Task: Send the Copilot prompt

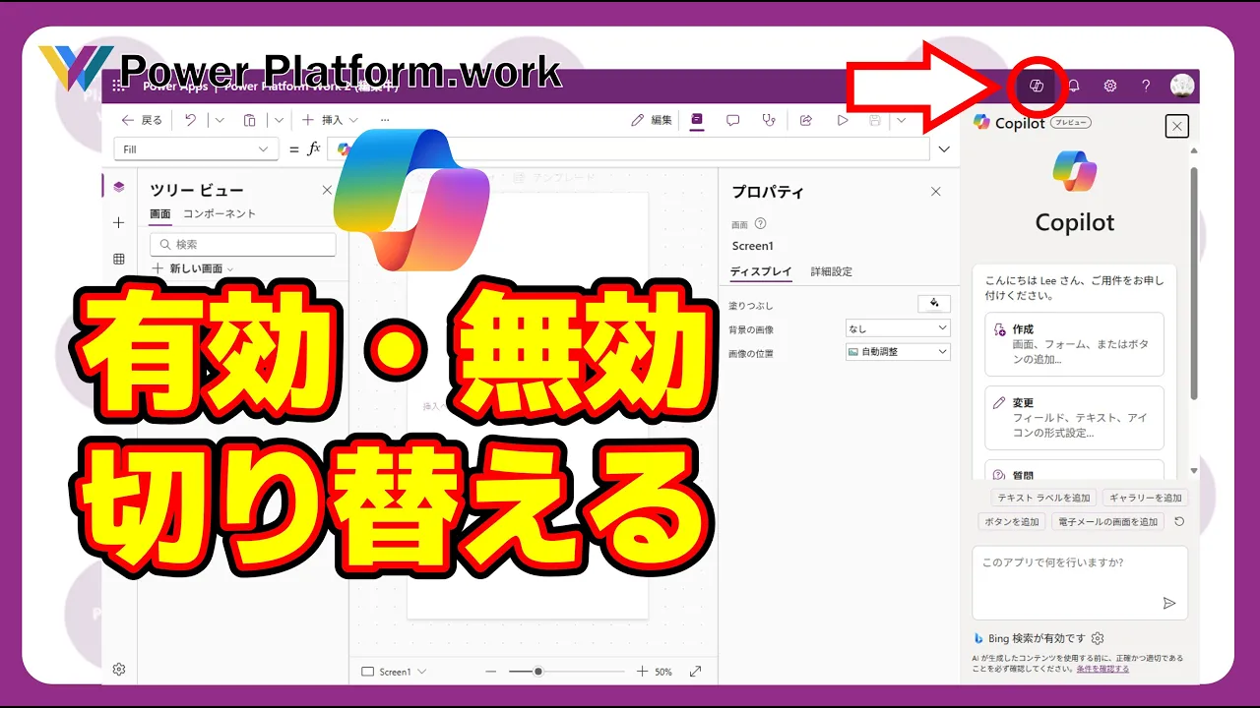Action: point(1169,603)
